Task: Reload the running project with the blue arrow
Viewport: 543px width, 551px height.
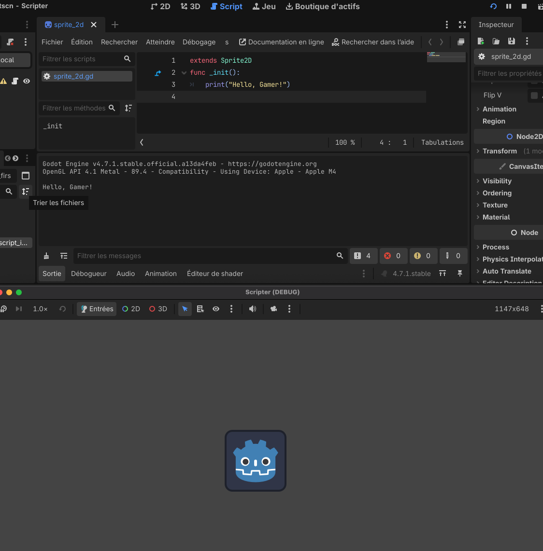Action: [x=493, y=6]
